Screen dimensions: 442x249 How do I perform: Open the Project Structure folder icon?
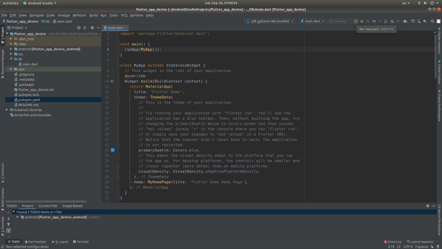[x=405, y=22]
